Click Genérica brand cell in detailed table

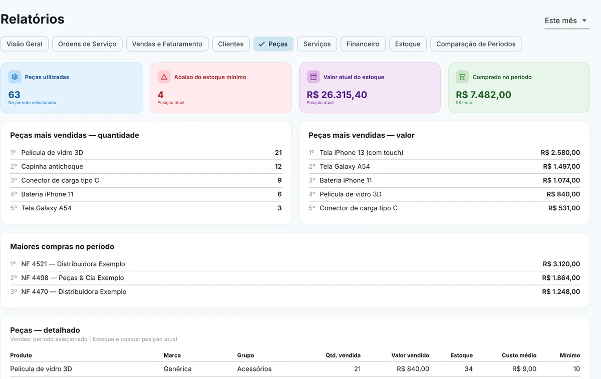point(178,369)
